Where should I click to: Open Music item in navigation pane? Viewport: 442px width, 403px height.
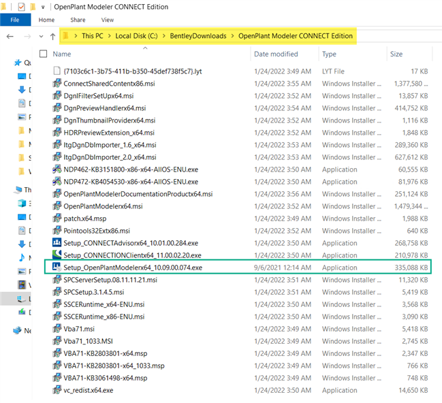(25, 257)
